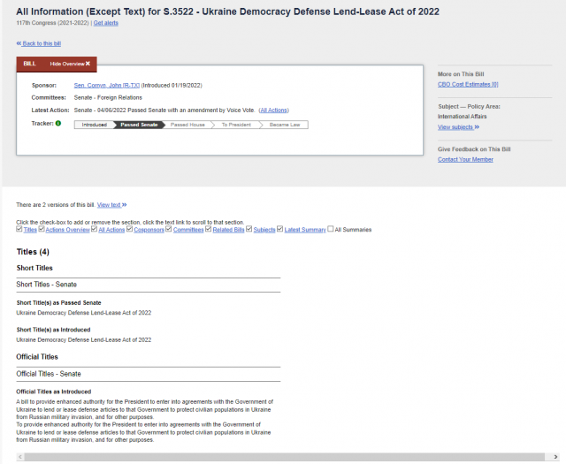Uncheck the Titles checkbox
The height and width of the screenshot is (464, 566).
[x=19, y=230]
